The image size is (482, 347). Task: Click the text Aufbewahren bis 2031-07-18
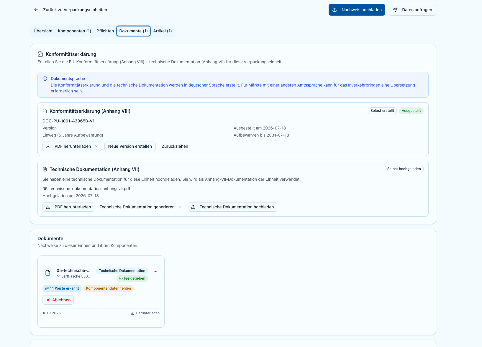click(x=261, y=135)
